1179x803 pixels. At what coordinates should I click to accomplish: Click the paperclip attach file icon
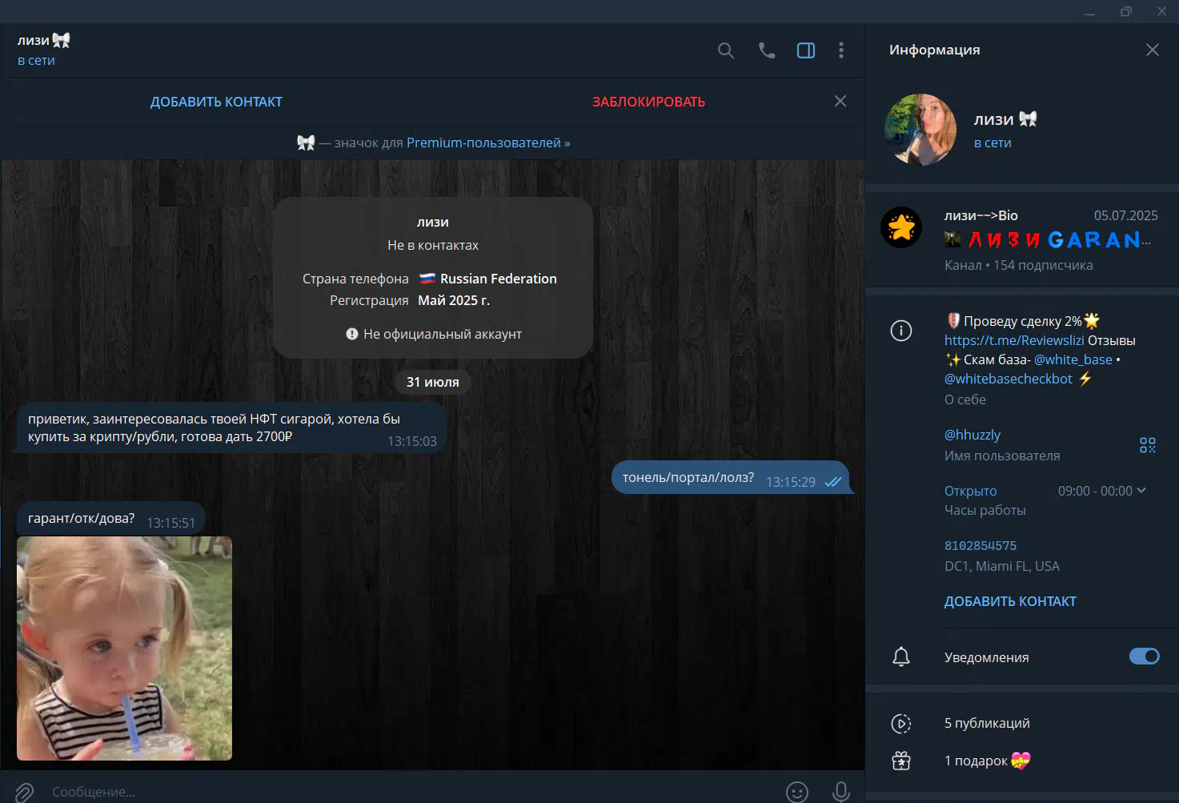coord(24,792)
